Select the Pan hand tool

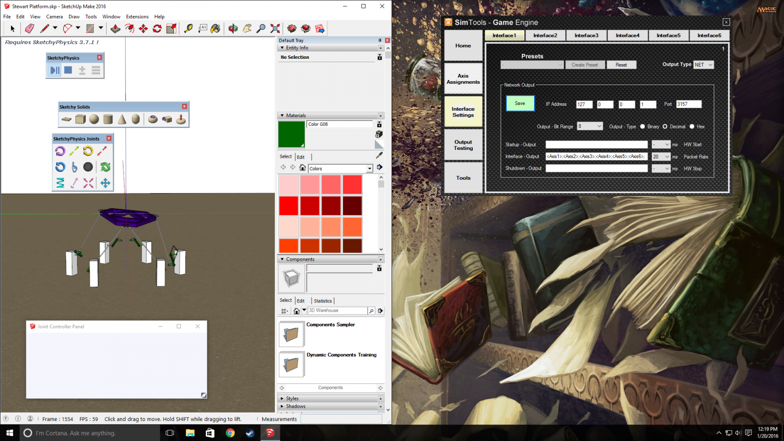[247, 28]
